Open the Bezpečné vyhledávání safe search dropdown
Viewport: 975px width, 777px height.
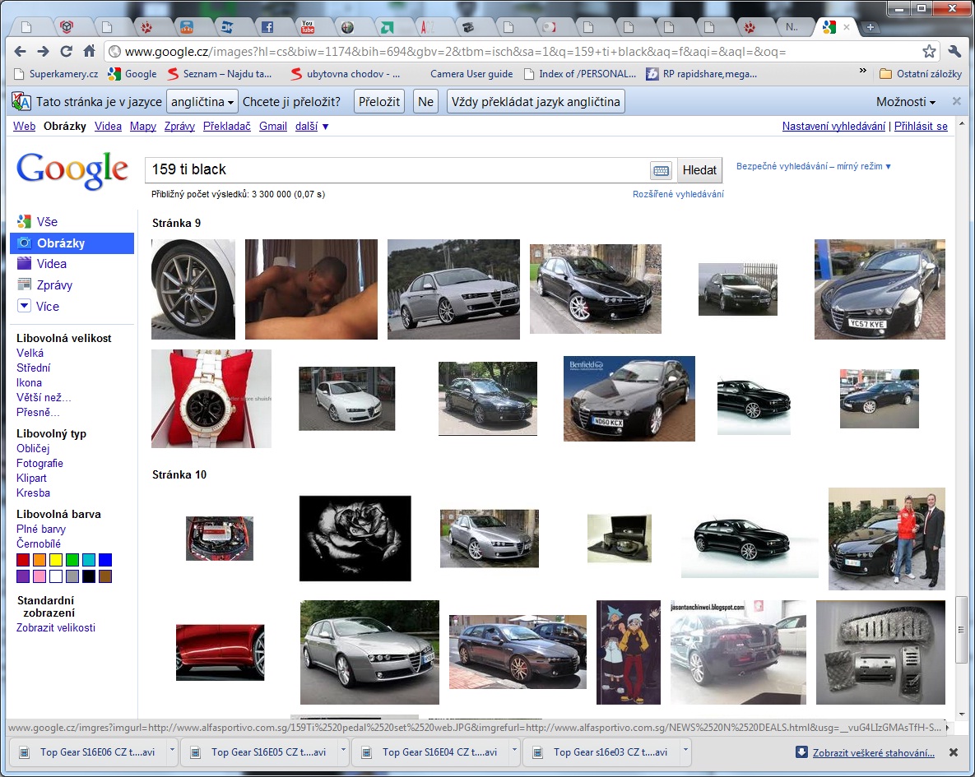point(813,167)
